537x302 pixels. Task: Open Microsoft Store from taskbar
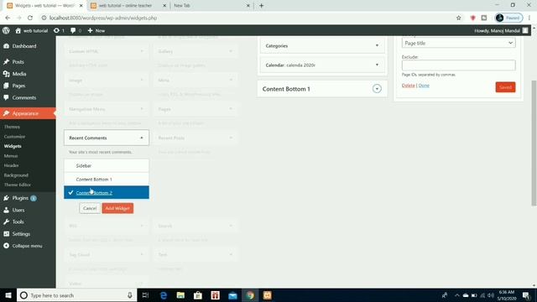click(x=198, y=295)
